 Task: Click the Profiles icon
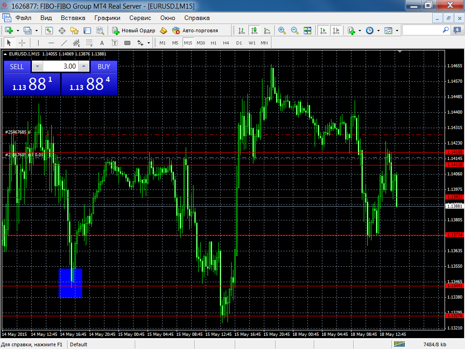(x=28, y=30)
